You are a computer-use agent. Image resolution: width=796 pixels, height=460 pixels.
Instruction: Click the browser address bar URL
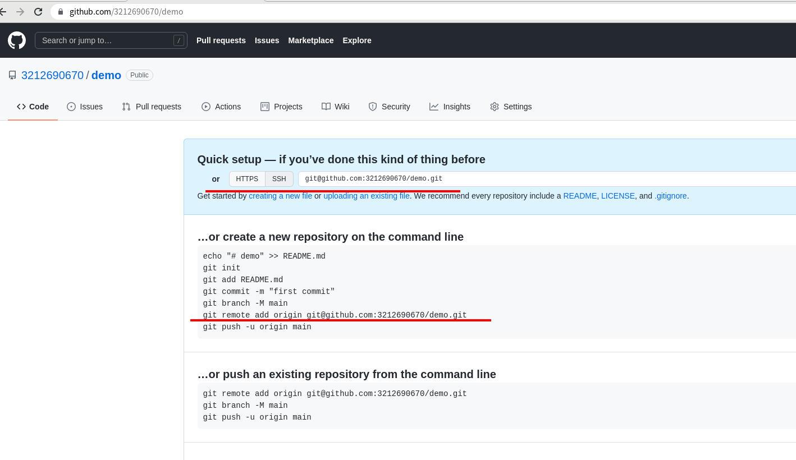(126, 12)
